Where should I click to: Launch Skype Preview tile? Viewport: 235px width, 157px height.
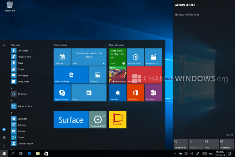pyautogui.click(x=62, y=93)
